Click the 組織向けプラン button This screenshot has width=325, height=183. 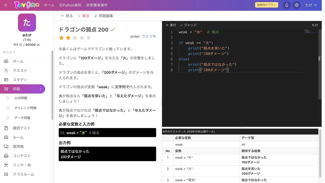266,5
